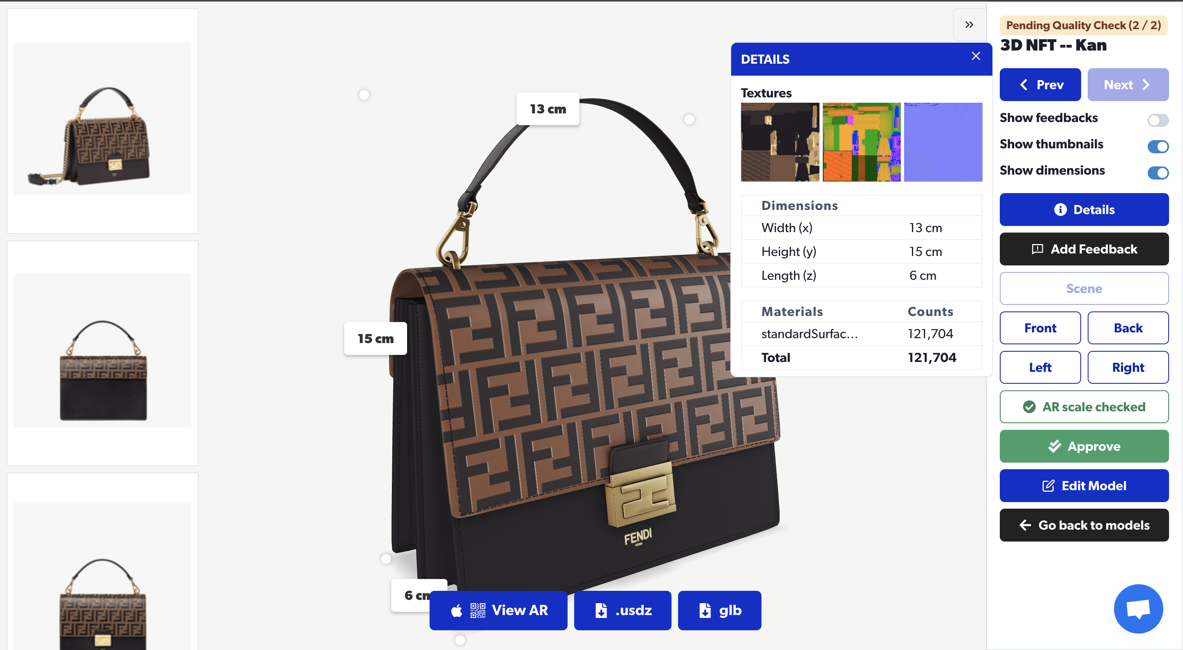Turn off Show thumbnails switch
Viewport: 1183px width, 650px height.
(1157, 147)
